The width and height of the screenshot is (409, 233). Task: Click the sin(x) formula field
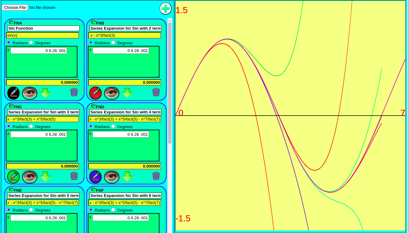[x=43, y=35]
